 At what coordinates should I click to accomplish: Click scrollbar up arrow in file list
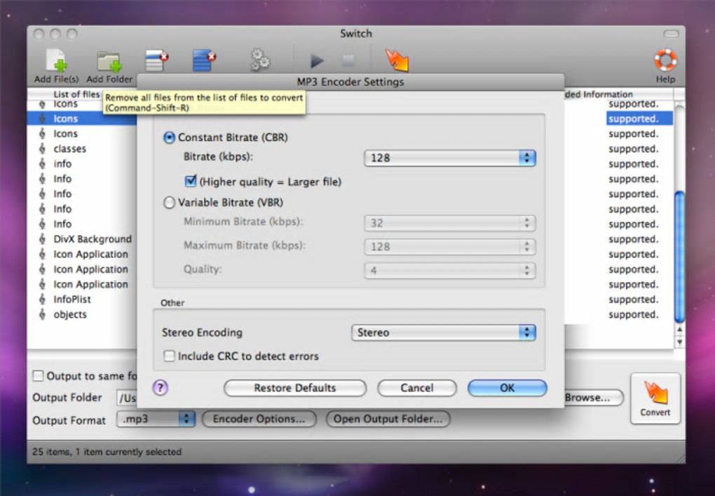(679, 330)
